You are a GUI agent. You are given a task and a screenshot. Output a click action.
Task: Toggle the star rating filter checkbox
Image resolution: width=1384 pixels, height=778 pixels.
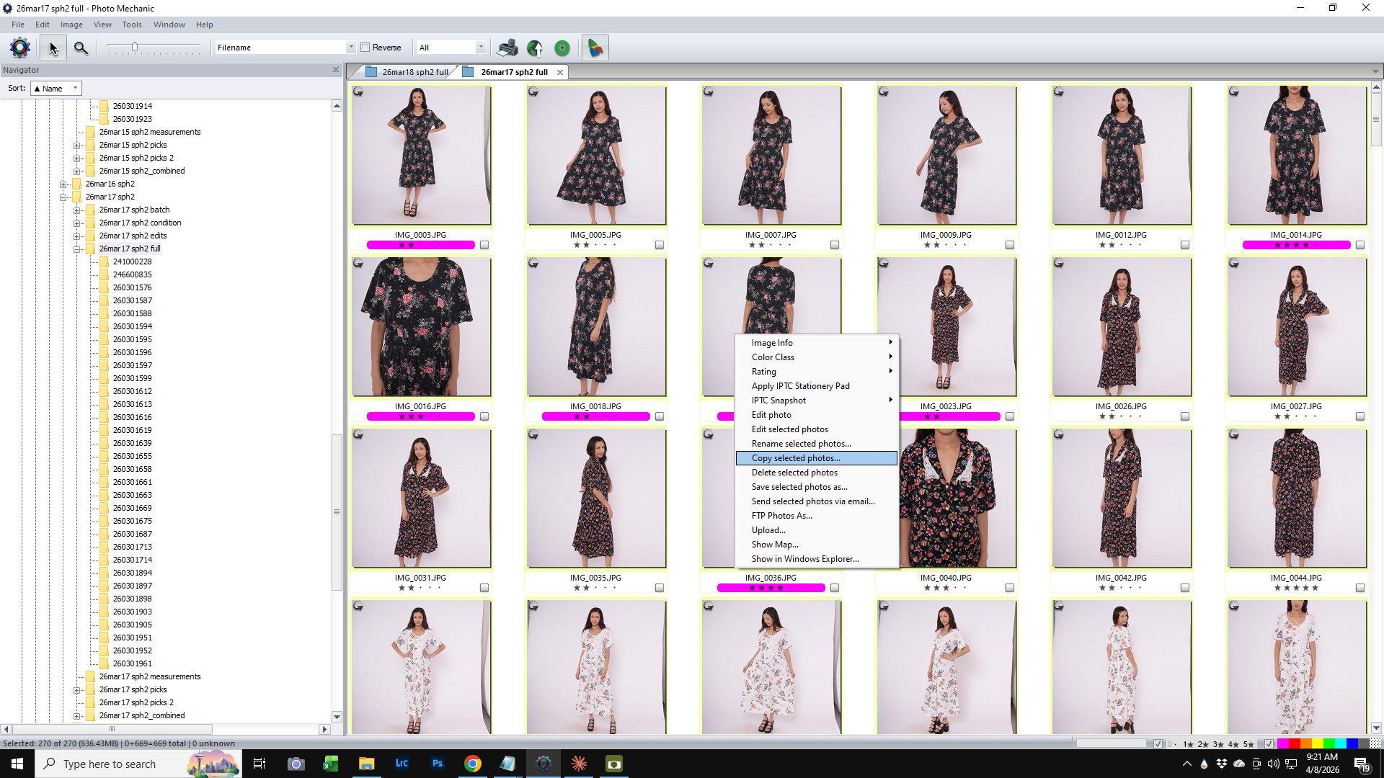pos(1158,743)
